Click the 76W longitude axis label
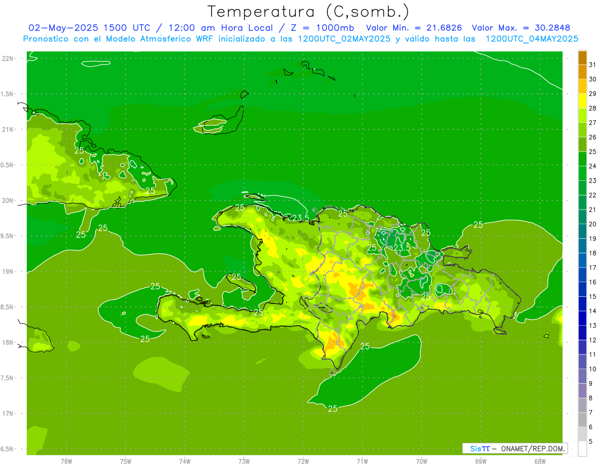The height and width of the screenshot is (468, 606). pyautogui.click(x=66, y=461)
